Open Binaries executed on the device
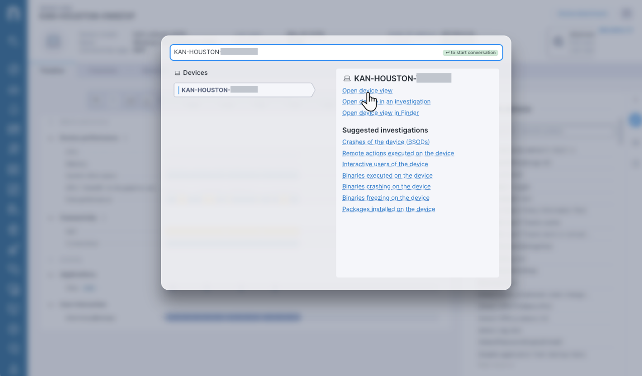This screenshot has height=376, width=642. pyautogui.click(x=387, y=175)
